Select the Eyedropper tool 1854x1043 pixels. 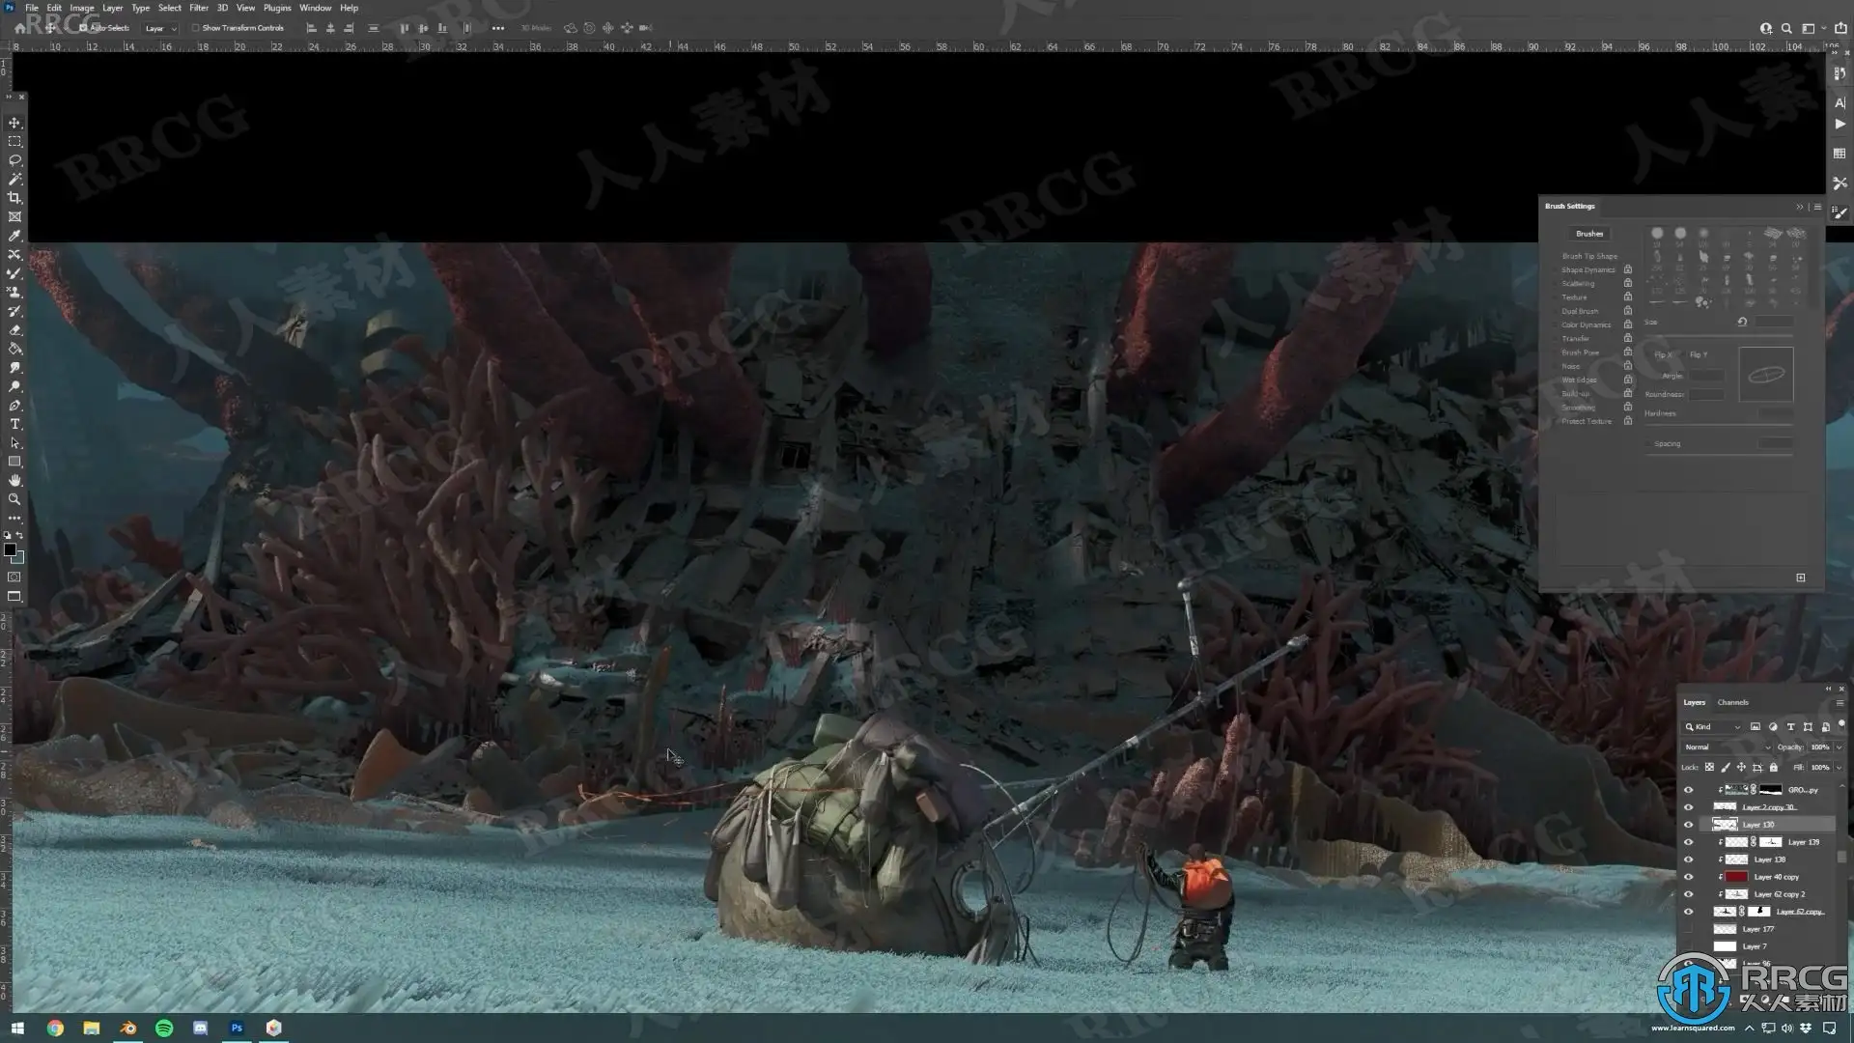(14, 236)
